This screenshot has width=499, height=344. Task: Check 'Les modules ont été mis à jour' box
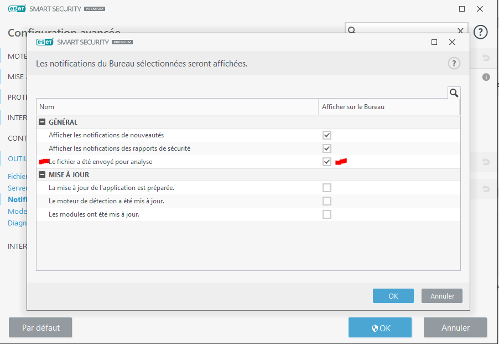[x=327, y=214]
